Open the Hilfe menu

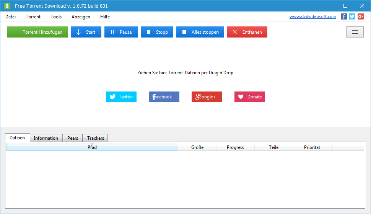(105, 17)
